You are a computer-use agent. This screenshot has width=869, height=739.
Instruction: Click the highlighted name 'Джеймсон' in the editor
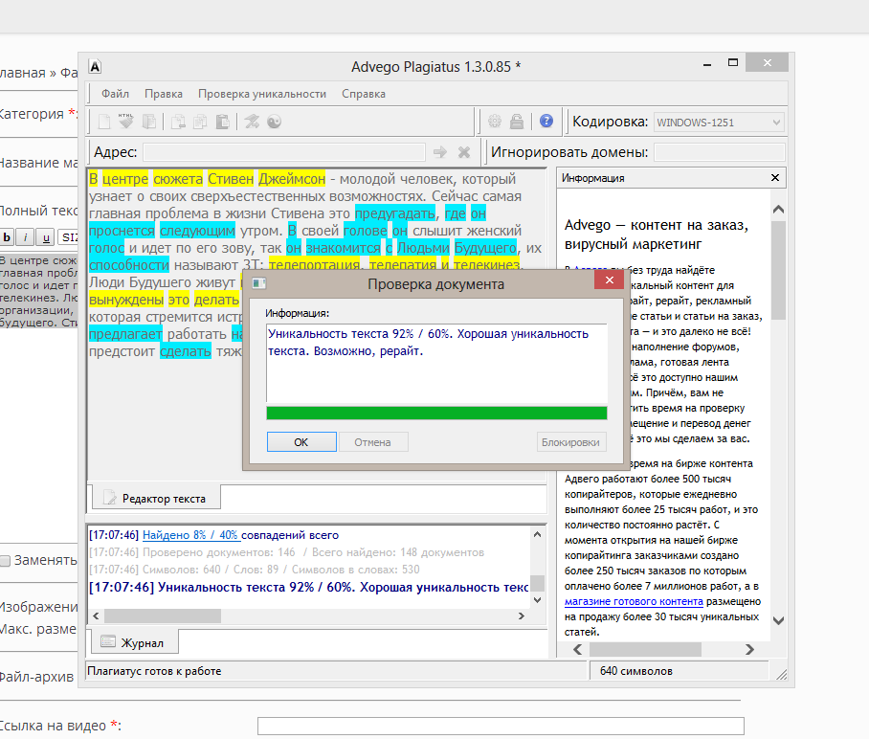(x=292, y=179)
